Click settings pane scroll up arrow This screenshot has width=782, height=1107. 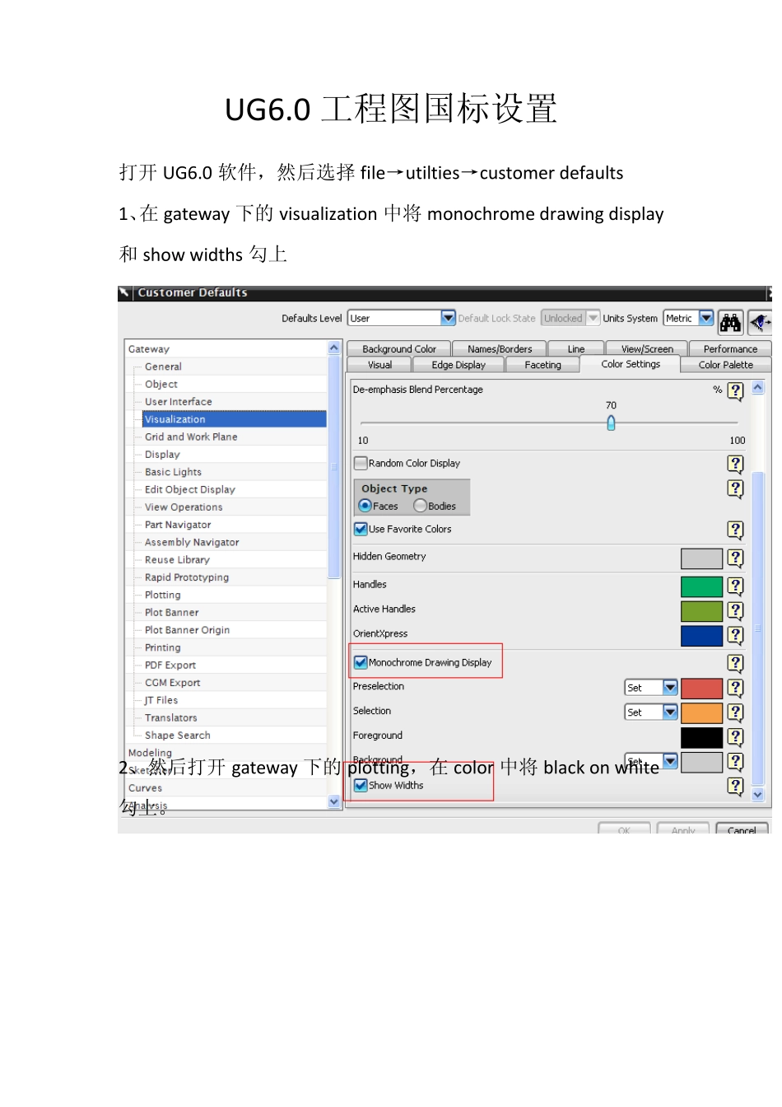point(758,387)
